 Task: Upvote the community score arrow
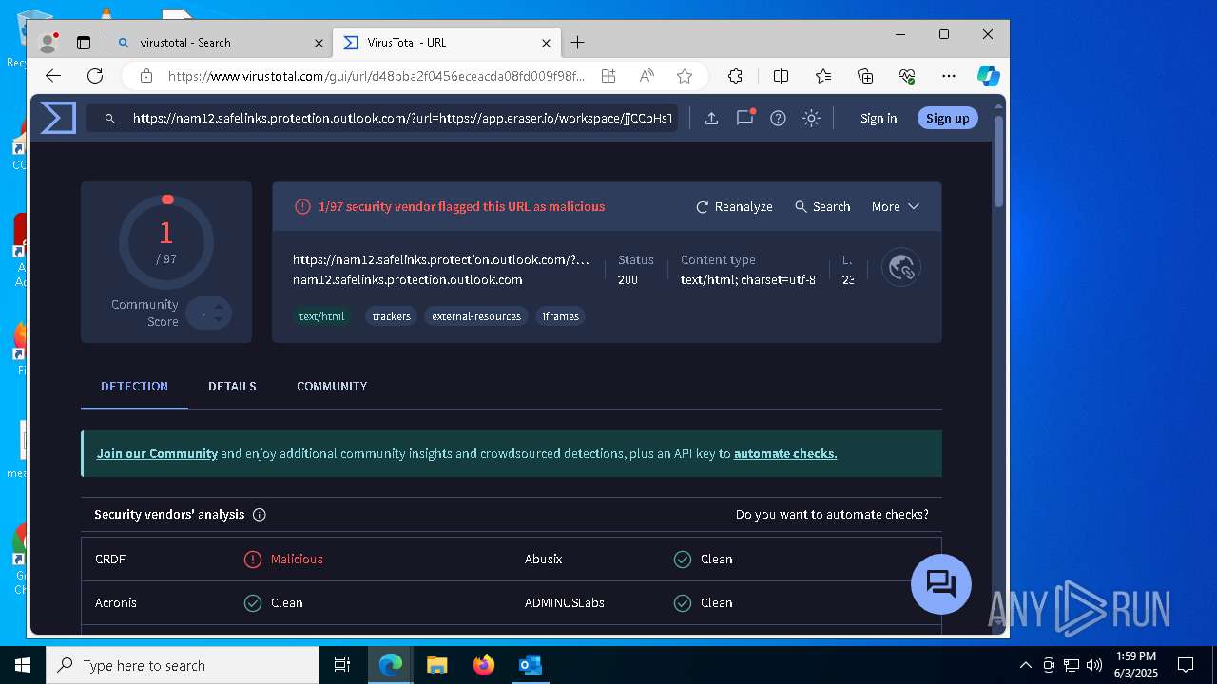tap(219, 305)
